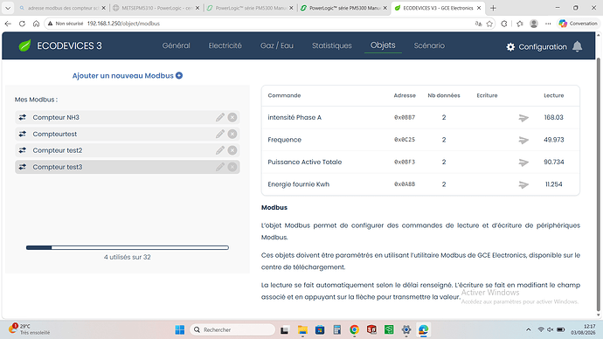603x339 pixels.
Task: Send the Energie fournie Kwh command arrow
Action: (x=523, y=184)
